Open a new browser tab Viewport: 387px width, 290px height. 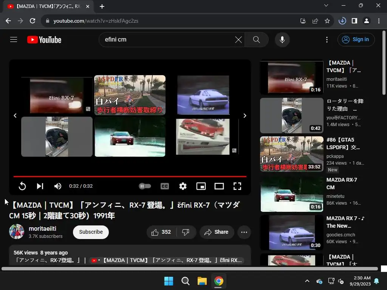pyautogui.click(x=102, y=6)
